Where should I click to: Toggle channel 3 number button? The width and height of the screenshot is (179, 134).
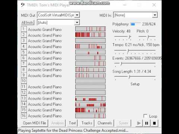click(24, 41)
